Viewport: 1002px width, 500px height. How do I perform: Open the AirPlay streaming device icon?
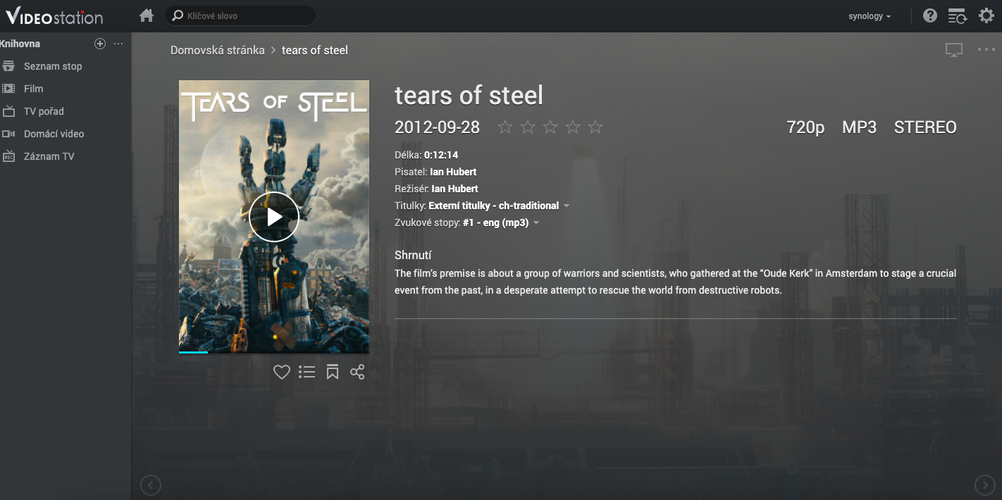click(953, 50)
